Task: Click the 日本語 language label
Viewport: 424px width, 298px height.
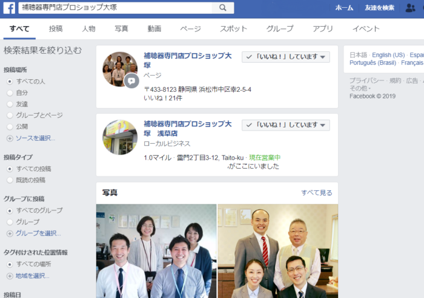Action: [x=359, y=55]
